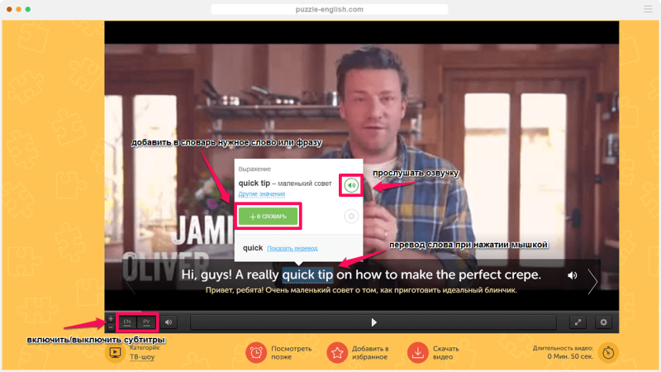The image size is (661, 372).
Task: Focus the puzzle-english.com address bar
Action: tap(329, 9)
